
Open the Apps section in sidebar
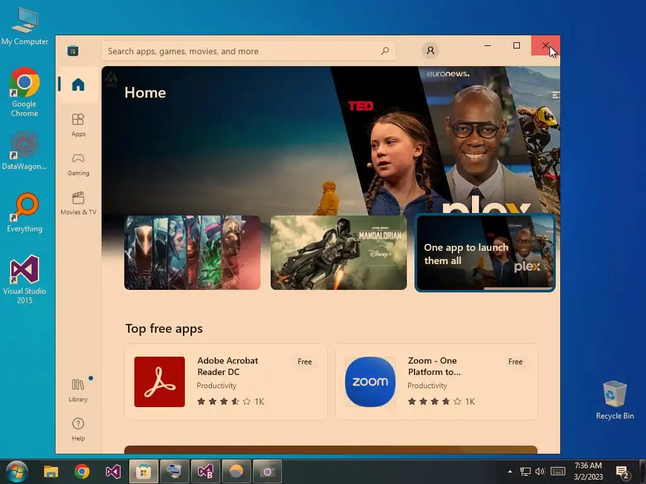(x=78, y=125)
